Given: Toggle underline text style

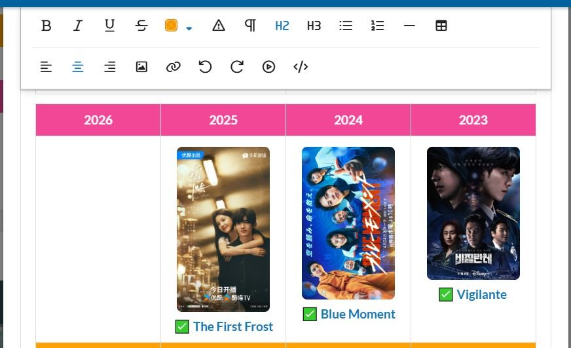Looking at the screenshot, I should click(109, 26).
